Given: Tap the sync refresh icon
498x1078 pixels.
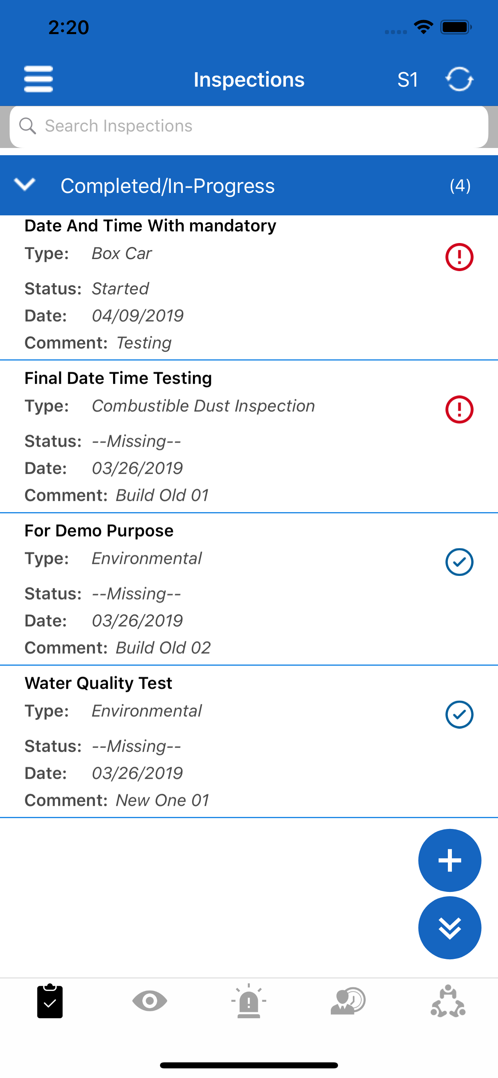Looking at the screenshot, I should tap(459, 79).
